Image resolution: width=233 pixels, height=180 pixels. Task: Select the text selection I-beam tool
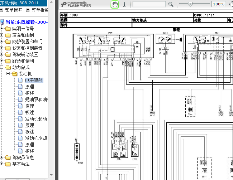[x=124, y=4]
